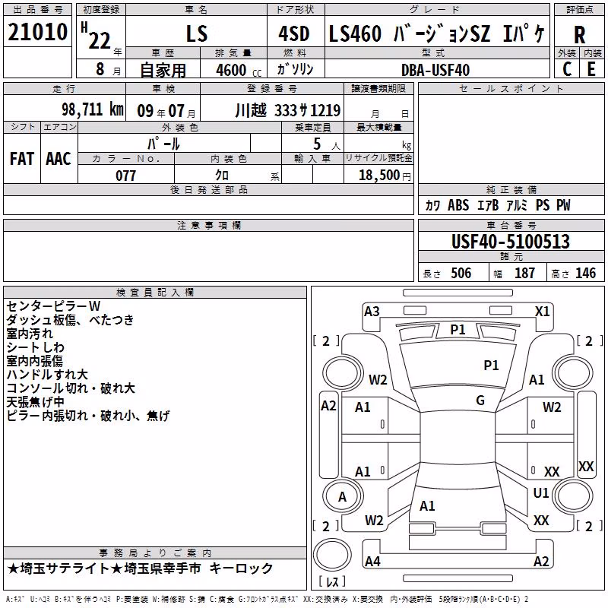608x608 pixels.
Task: Select the width value 187
Action: (524, 273)
